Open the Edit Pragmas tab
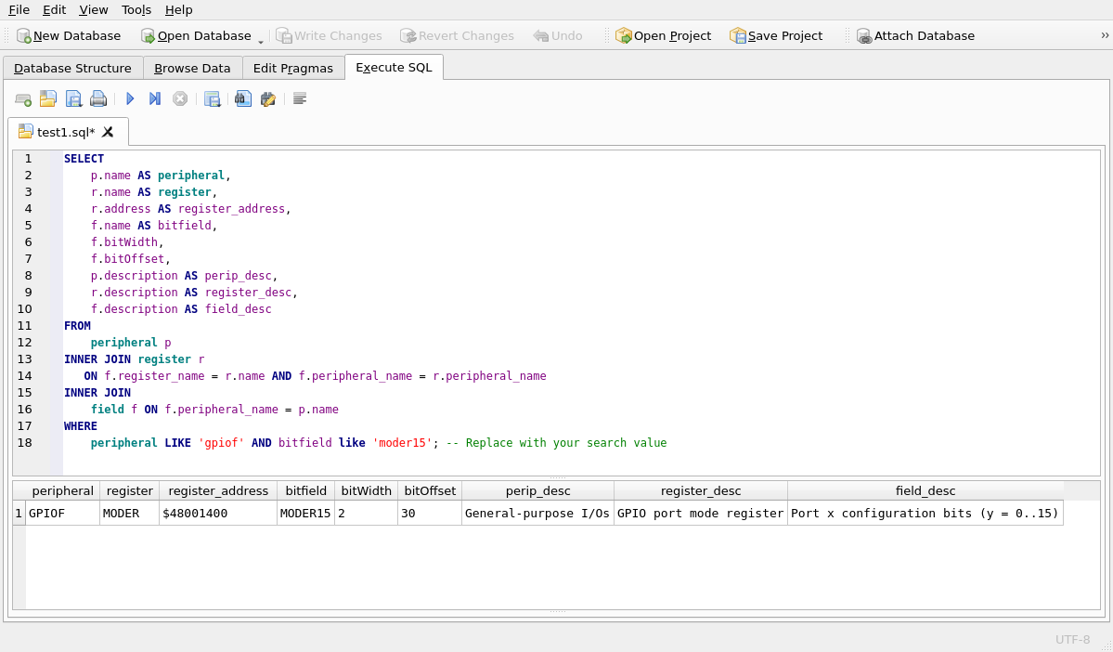This screenshot has width=1113, height=652. [293, 68]
